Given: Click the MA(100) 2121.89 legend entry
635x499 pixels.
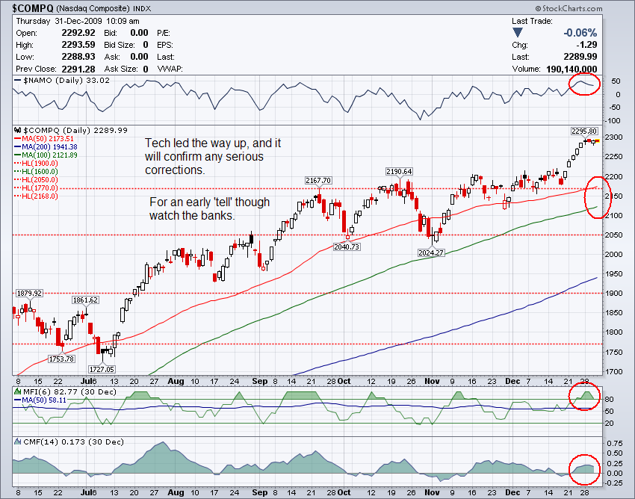Looking at the screenshot, I should click(x=49, y=155).
